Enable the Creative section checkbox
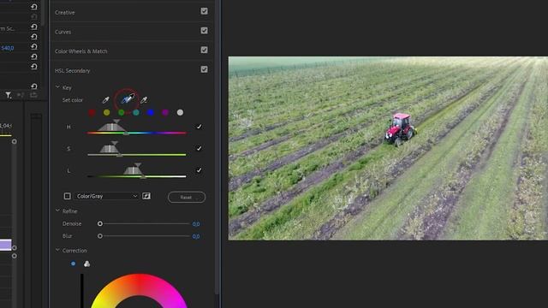The height and width of the screenshot is (308, 548). (204, 11)
